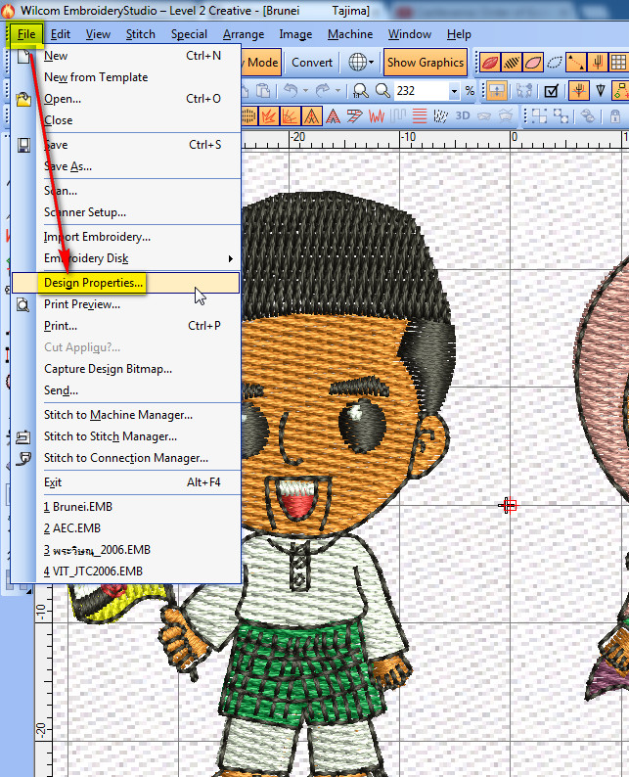The image size is (629, 777).
Task: Open the zoom factor dropdown arrow
Action: coord(454,91)
